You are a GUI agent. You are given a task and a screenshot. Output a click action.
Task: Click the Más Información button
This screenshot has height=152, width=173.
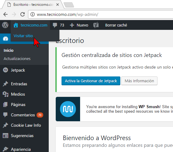point(139,81)
